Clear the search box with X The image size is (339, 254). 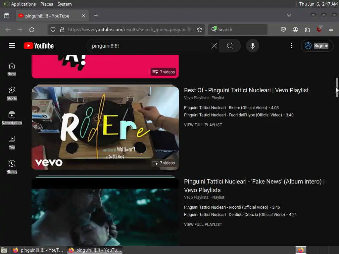pyautogui.click(x=214, y=46)
